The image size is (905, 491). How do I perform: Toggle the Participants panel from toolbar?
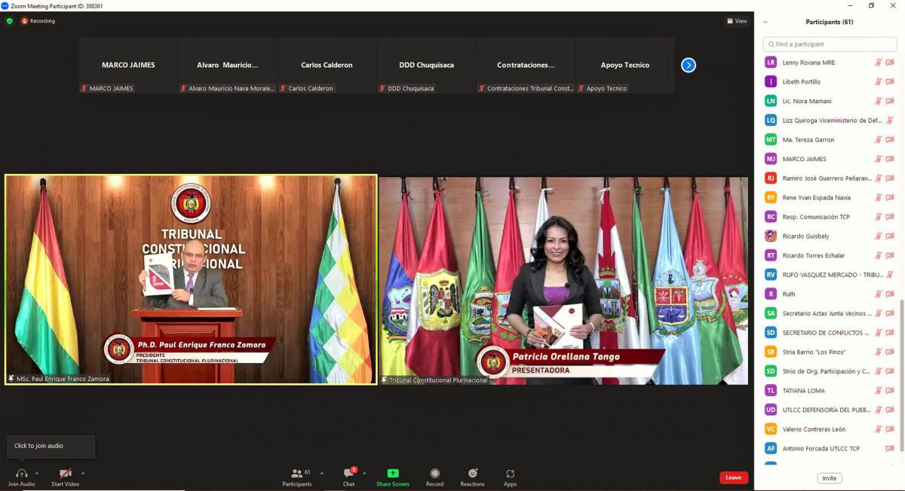point(296,474)
